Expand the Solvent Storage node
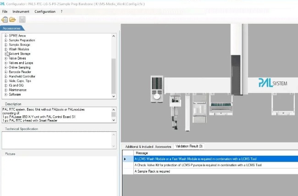298x196 pixels. pyautogui.click(x=6, y=54)
